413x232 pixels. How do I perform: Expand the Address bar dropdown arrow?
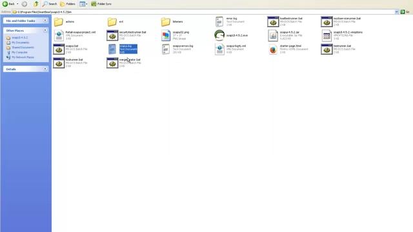(x=397, y=12)
